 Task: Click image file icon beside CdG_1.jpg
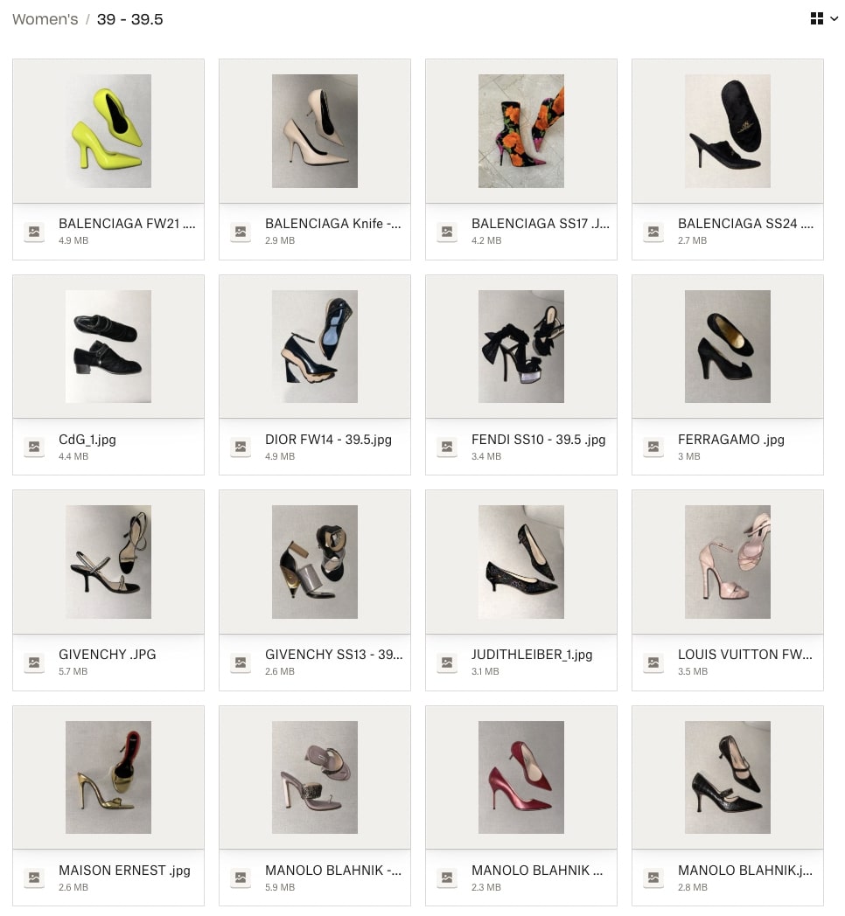[34, 447]
